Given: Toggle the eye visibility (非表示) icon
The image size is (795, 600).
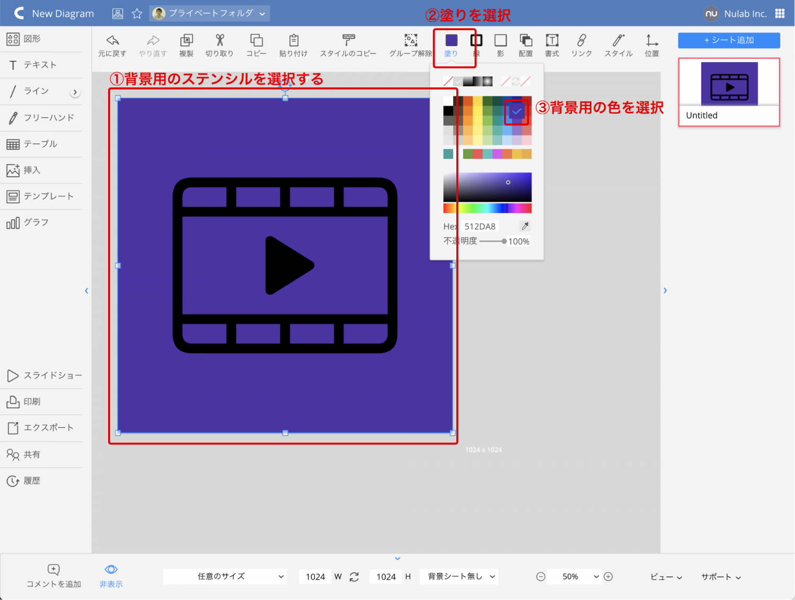Looking at the screenshot, I should [x=111, y=570].
